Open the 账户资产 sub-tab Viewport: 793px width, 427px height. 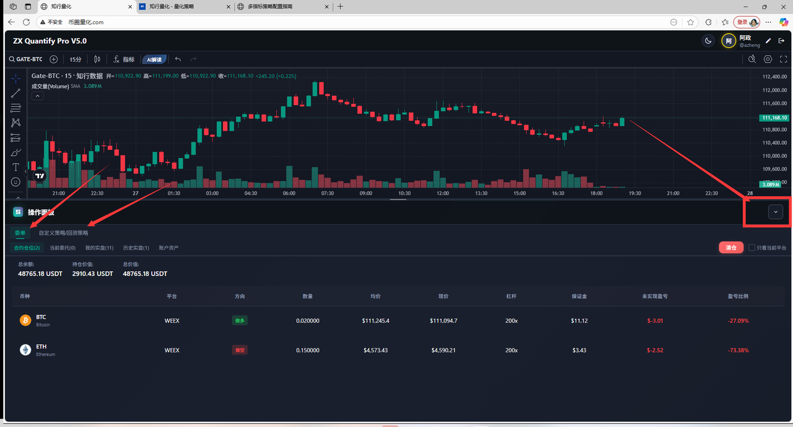coord(169,248)
